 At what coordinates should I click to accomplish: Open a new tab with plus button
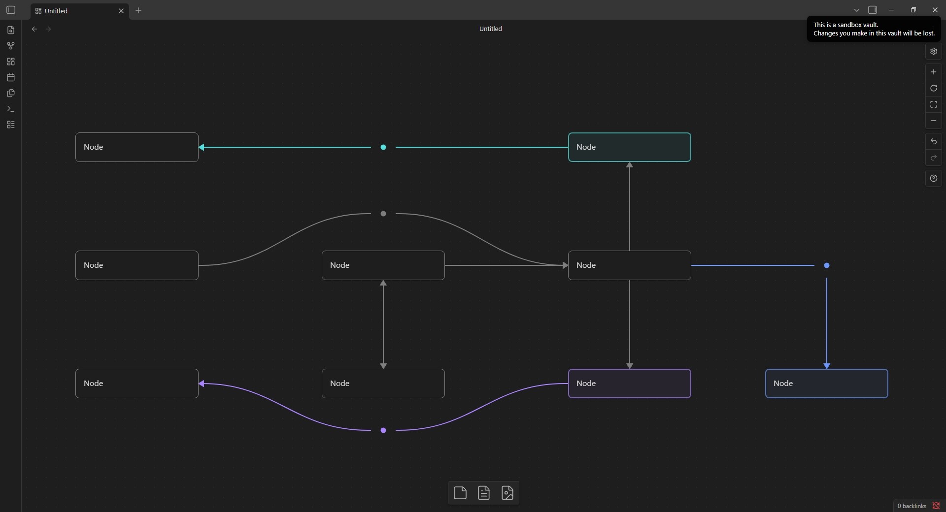click(x=138, y=10)
